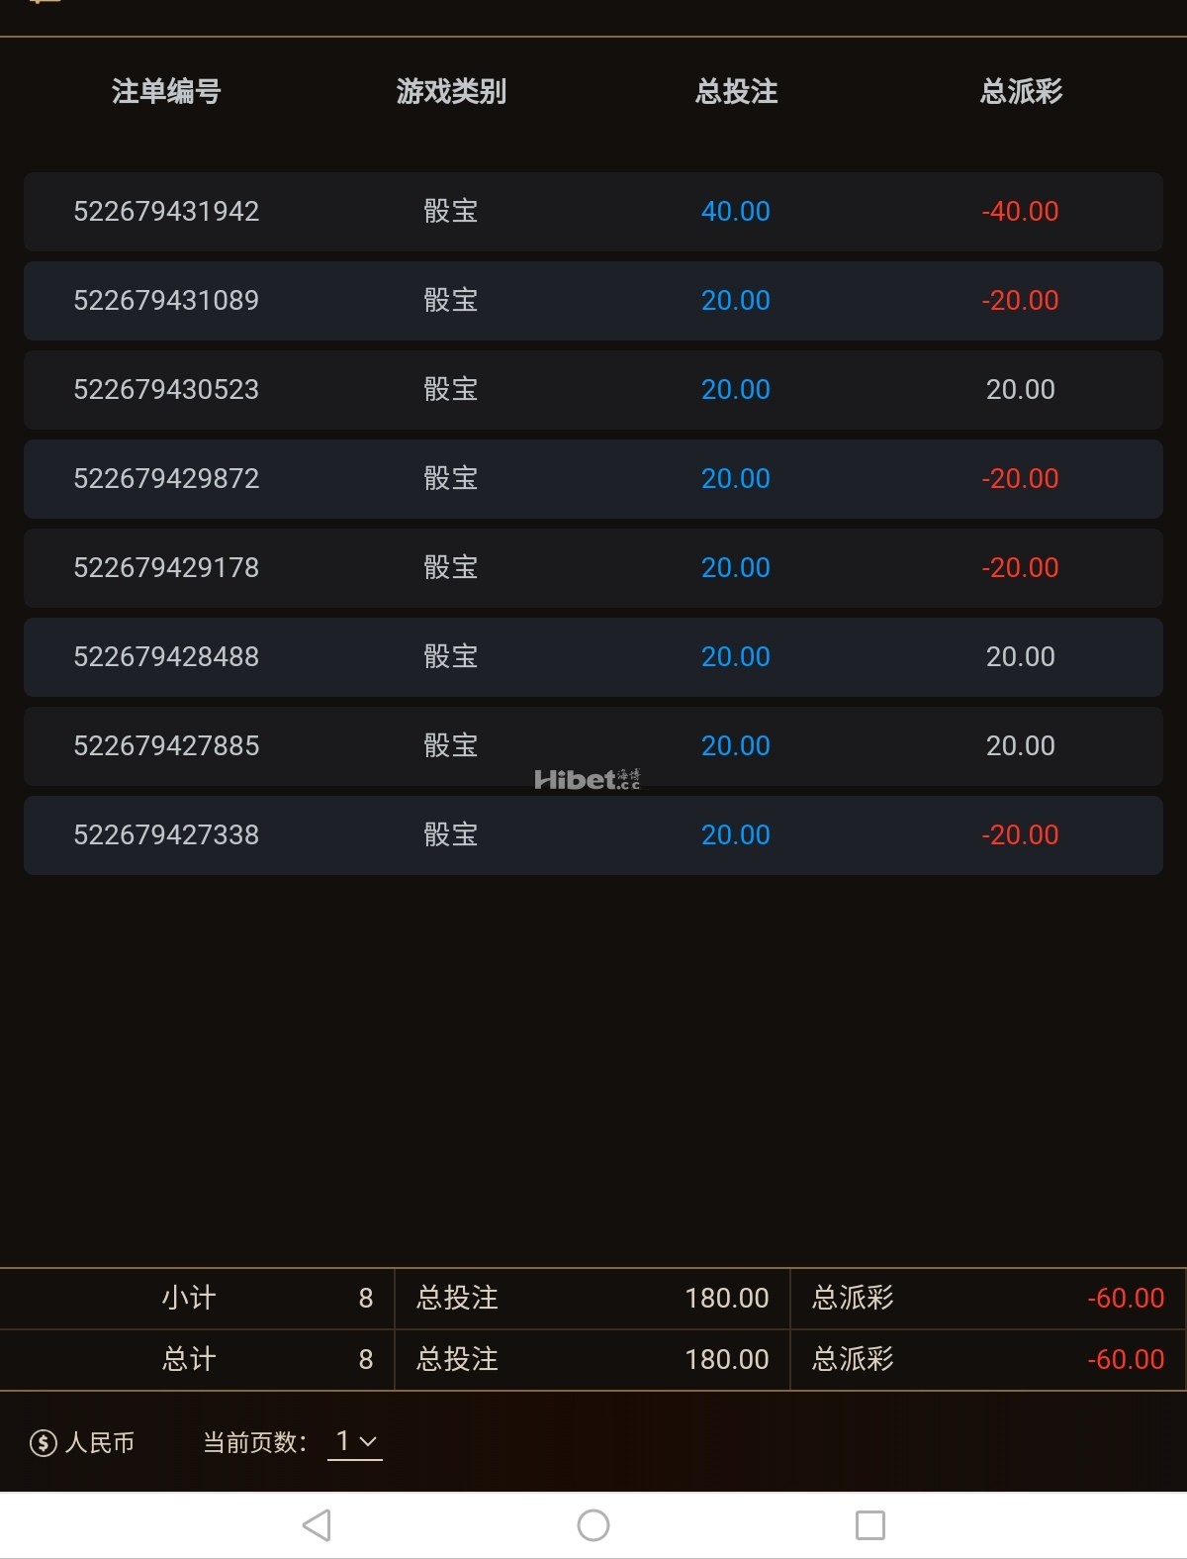Click the 总计 grand total row

(x=189, y=1360)
